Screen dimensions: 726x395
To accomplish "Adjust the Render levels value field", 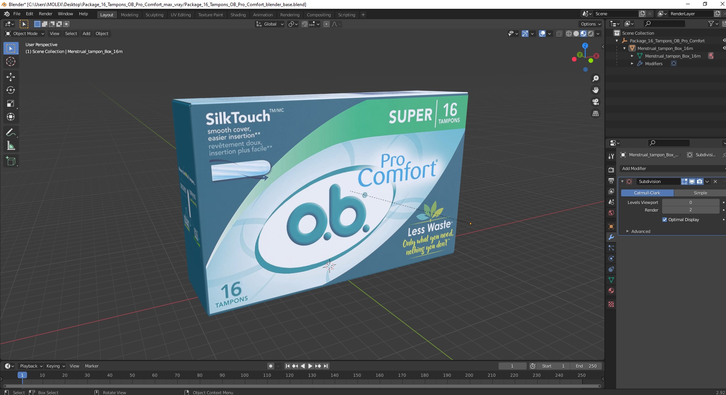I will [x=691, y=210].
